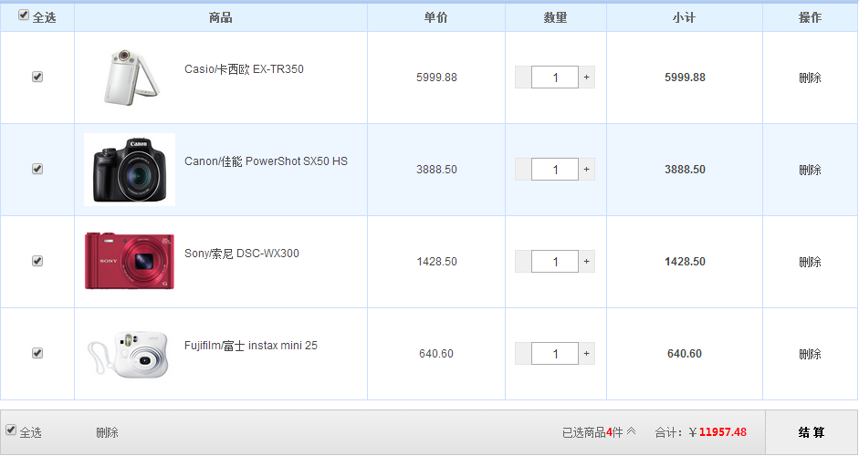Click the bold subtotal 5999.88
Image resolution: width=859 pixels, height=456 pixels.
(685, 78)
